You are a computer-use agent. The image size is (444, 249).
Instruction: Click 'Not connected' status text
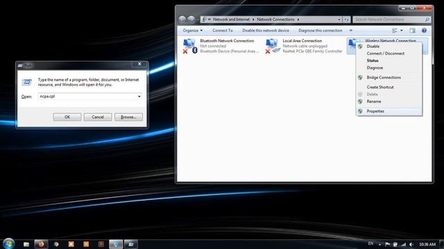point(213,46)
